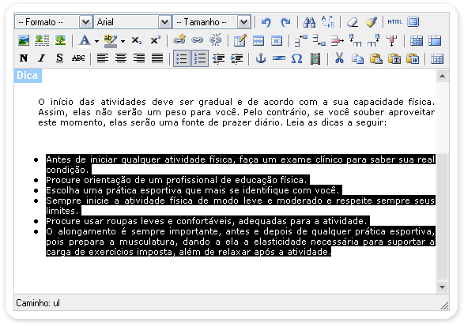Toggle bold with the N button

24,58
